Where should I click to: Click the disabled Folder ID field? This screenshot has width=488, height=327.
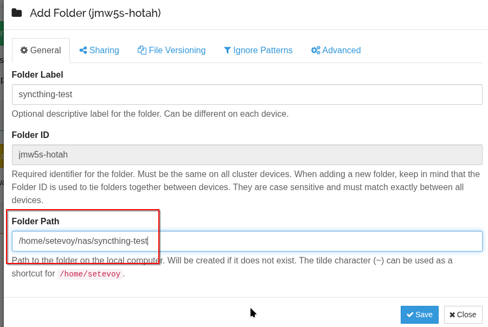point(247,155)
